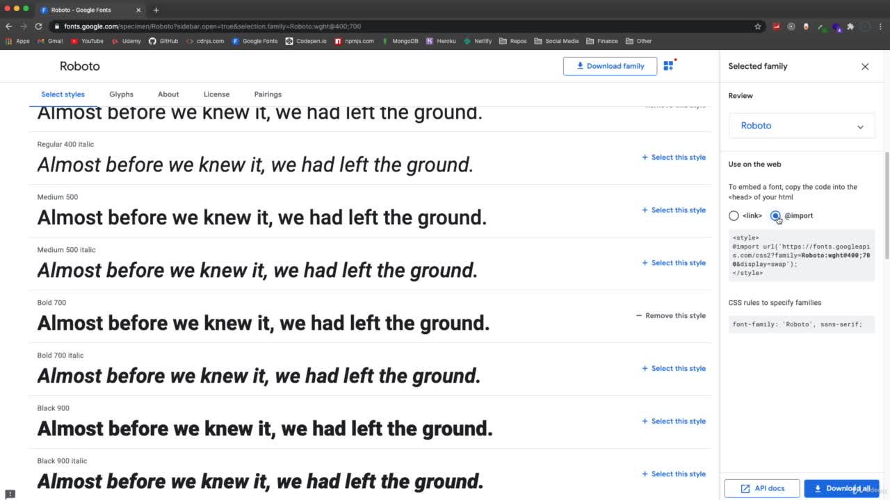Click the red extension icon in toolbar
This screenshot has height=500, width=890.
776,26
